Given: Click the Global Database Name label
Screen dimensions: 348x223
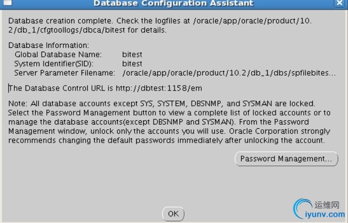Looking at the screenshot, I should (58, 55).
